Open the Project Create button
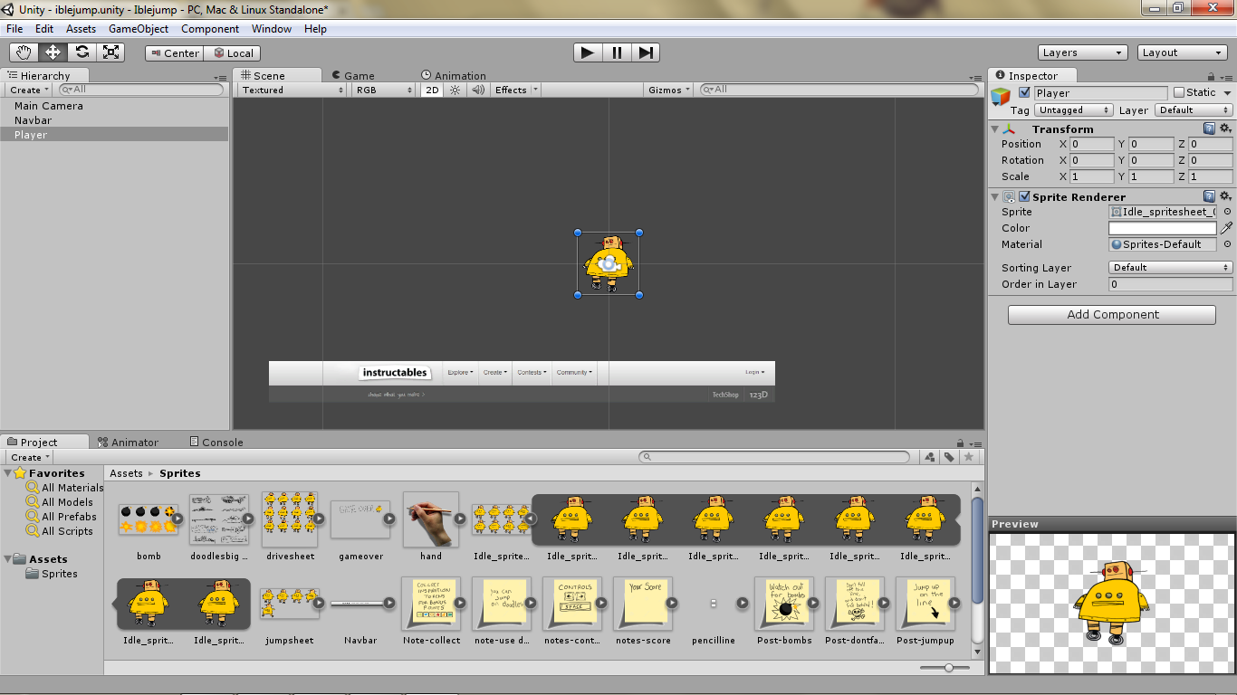 30,457
